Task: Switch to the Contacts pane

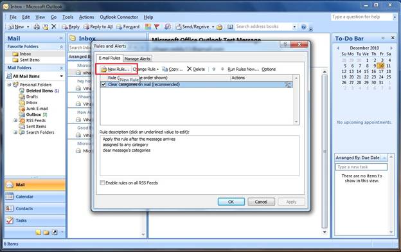Action: tap(35, 208)
